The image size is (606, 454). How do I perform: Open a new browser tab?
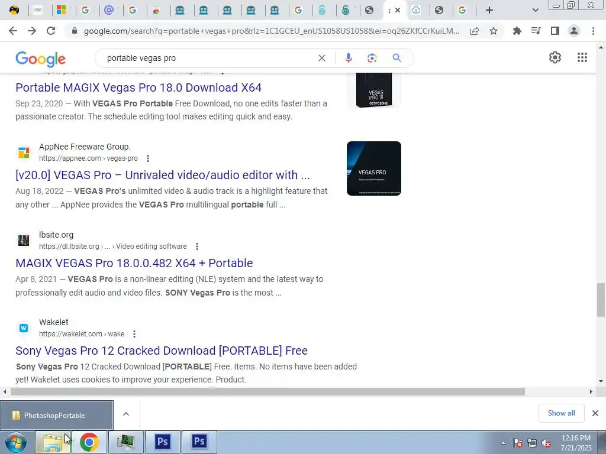point(489,10)
